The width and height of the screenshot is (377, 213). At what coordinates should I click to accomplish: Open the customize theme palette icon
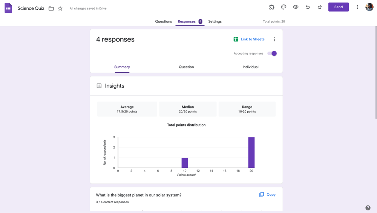(x=284, y=7)
